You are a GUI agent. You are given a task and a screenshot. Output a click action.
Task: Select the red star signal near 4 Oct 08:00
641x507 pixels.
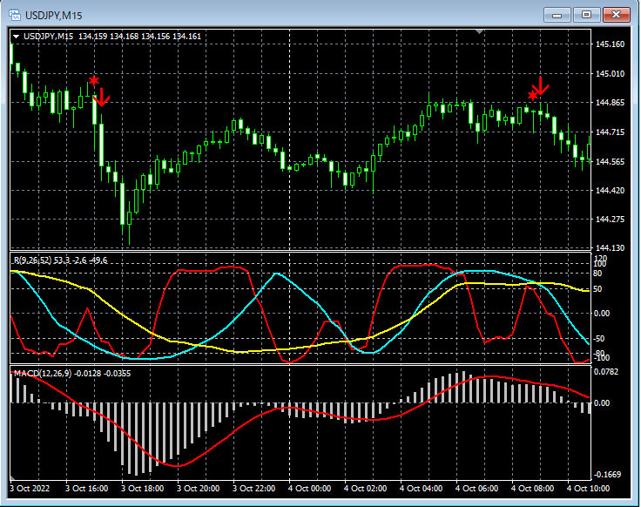click(x=532, y=95)
